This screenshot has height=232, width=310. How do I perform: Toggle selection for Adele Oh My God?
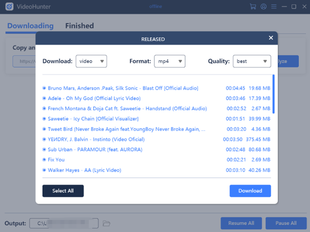(x=44, y=98)
